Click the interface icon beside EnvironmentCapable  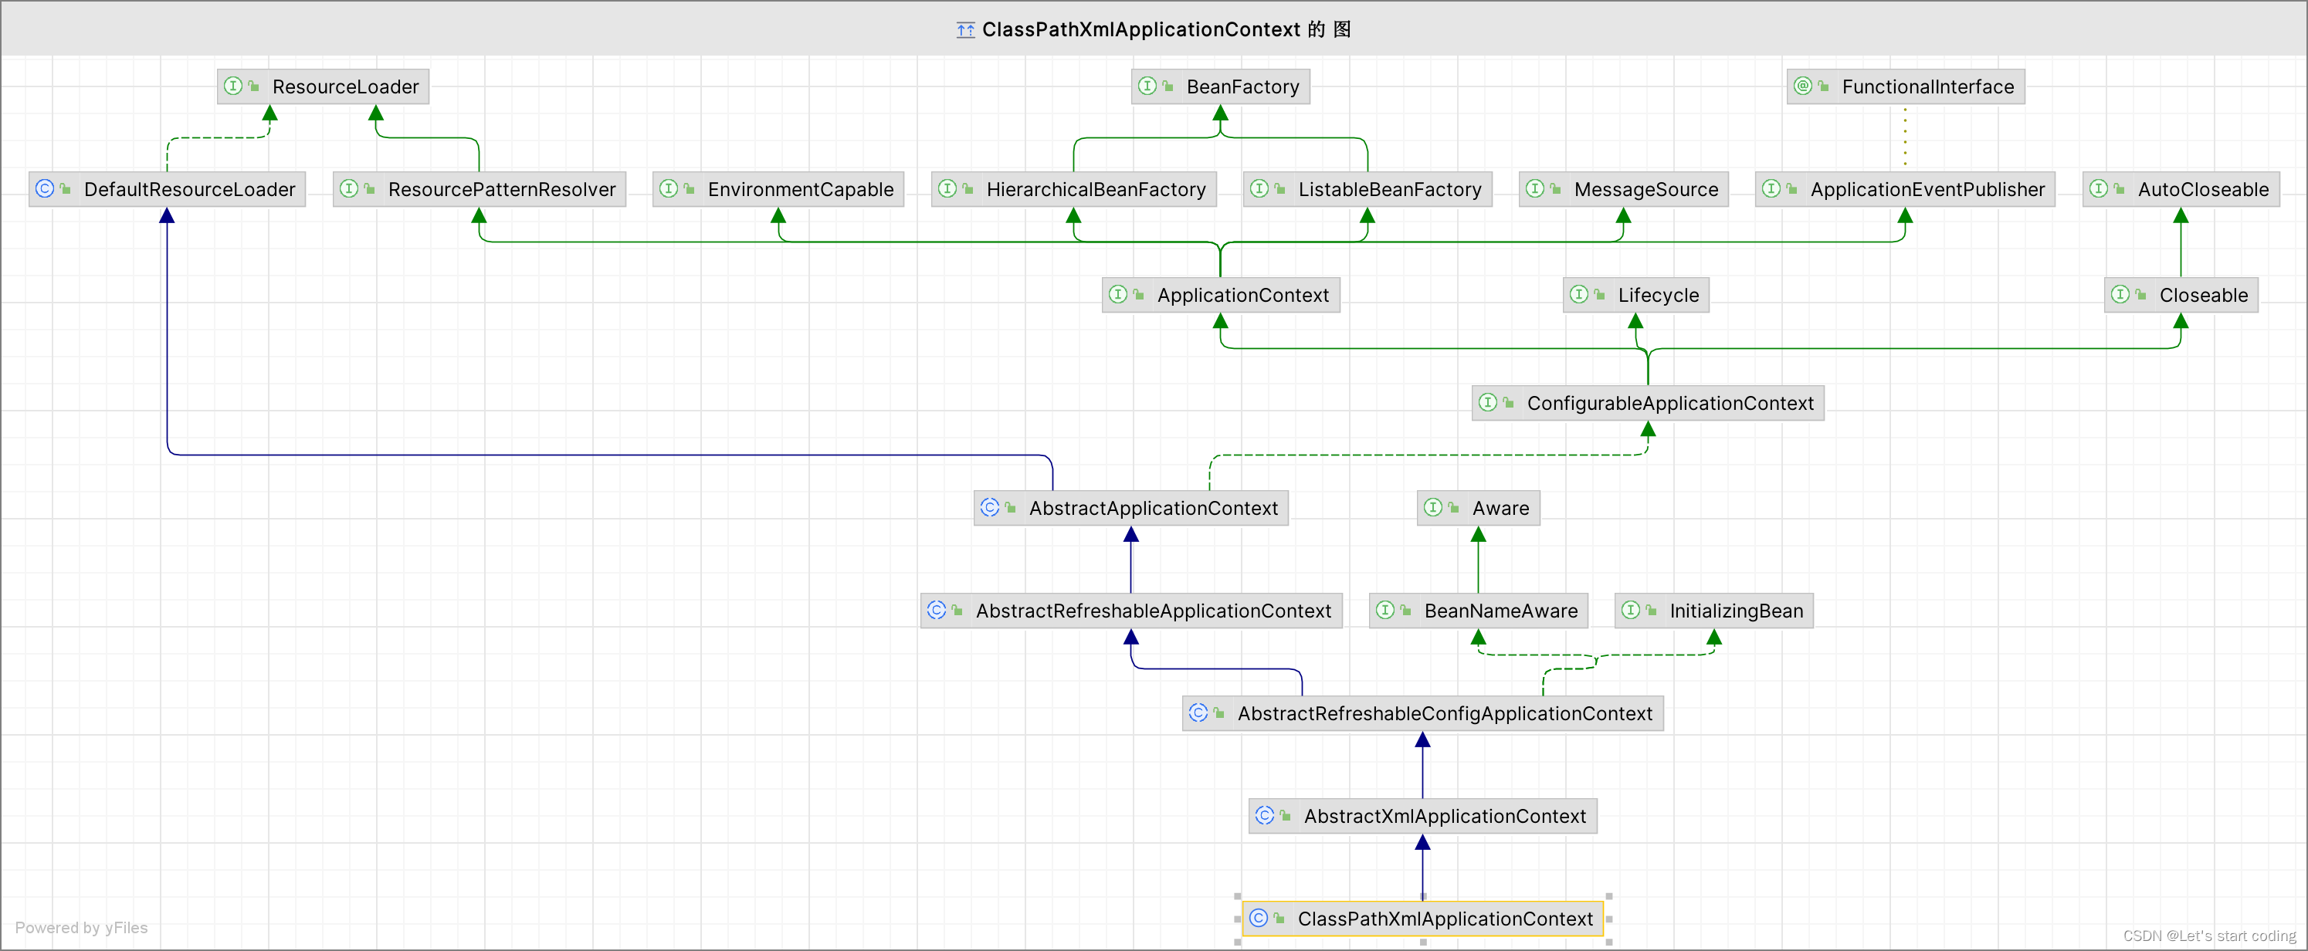[x=669, y=189]
